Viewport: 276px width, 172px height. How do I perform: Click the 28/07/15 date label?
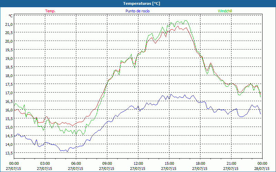[x=262, y=169]
